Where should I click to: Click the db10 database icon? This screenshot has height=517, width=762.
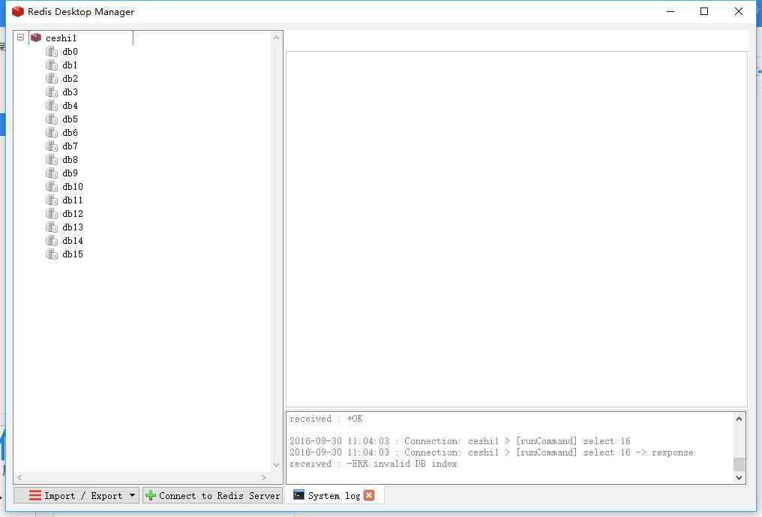[x=52, y=187]
